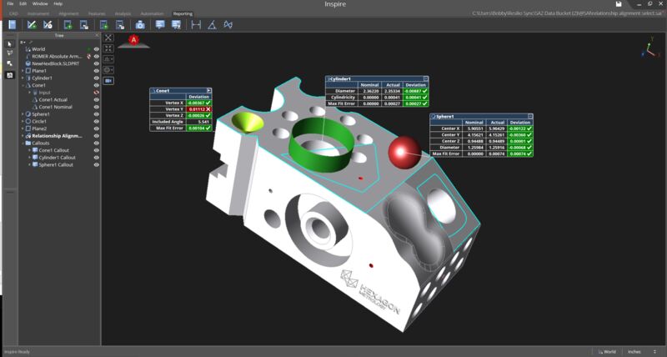Click the World coordinate frame button in status bar
667x357 pixels.
point(607,352)
